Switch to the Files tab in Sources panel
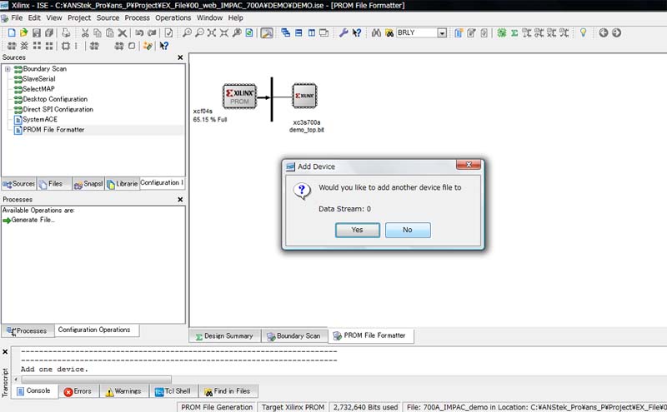The width and height of the screenshot is (667, 412). [54, 184]
